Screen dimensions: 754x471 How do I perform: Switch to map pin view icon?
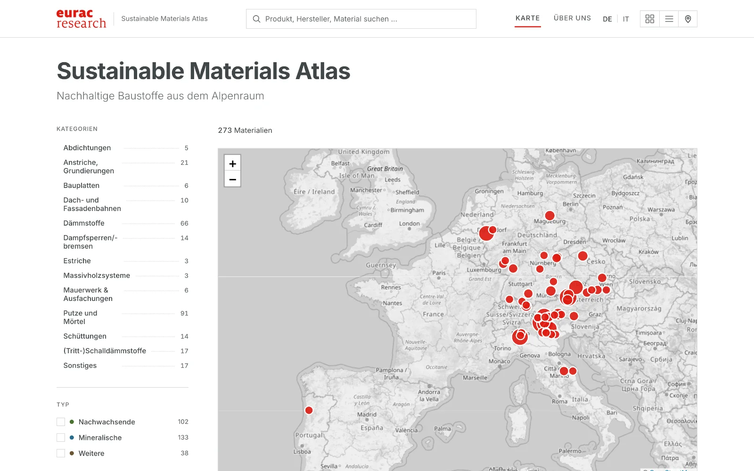tap(688, 19)
